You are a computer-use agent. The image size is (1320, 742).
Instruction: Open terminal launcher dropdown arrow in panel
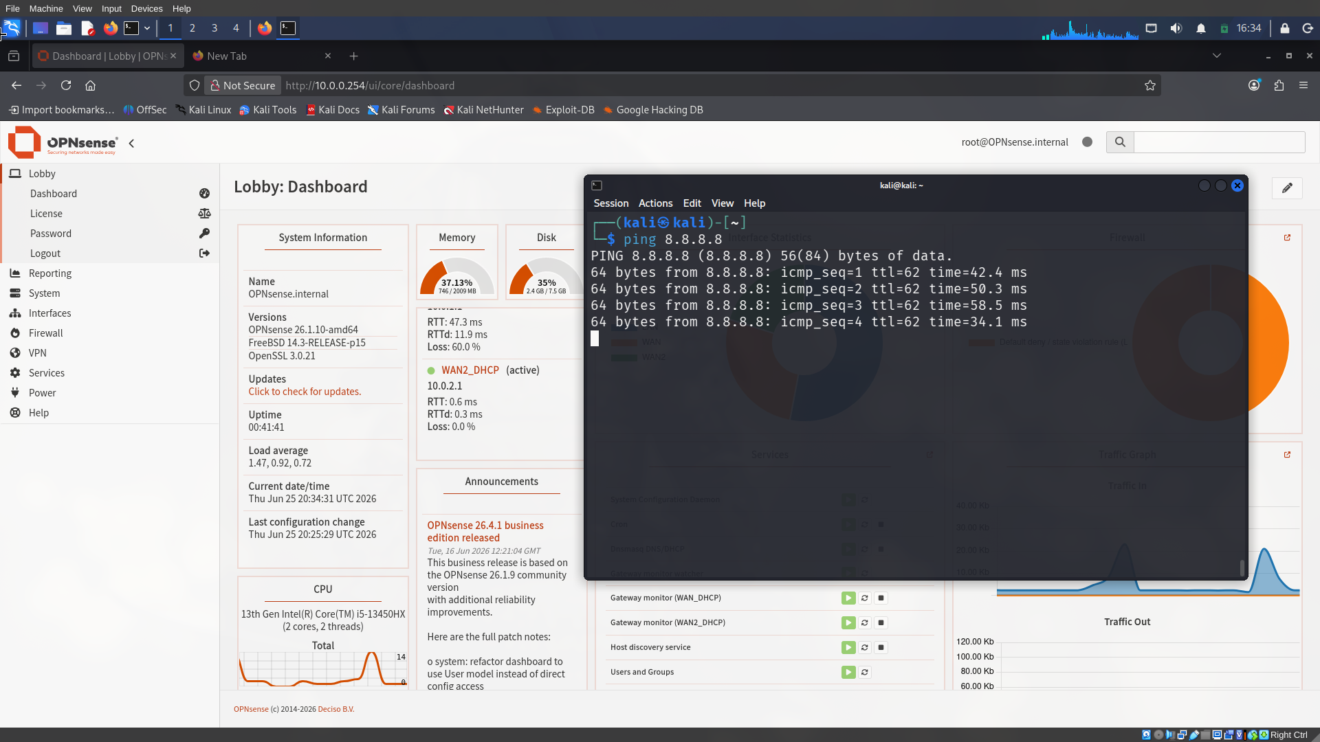click(x=147, y=28)
